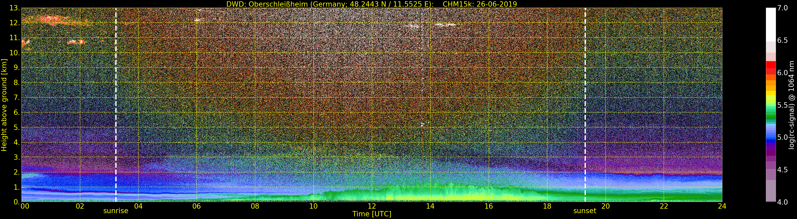
Task: Select the '5.' tick on the height axis
Action: pyautogui.click(x=17, y=127)
